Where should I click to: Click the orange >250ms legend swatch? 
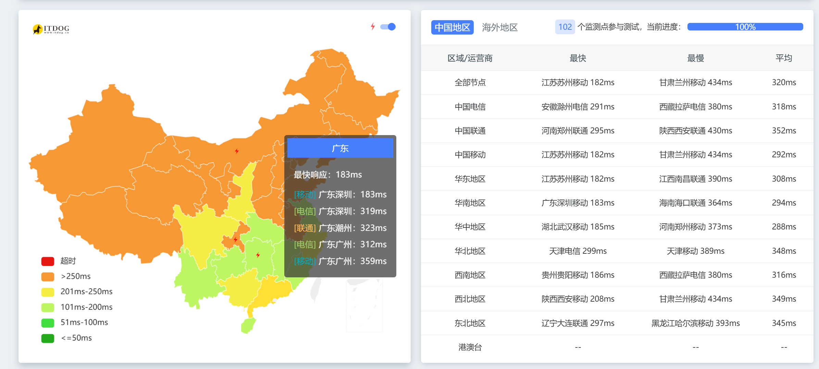pos(48,277)
